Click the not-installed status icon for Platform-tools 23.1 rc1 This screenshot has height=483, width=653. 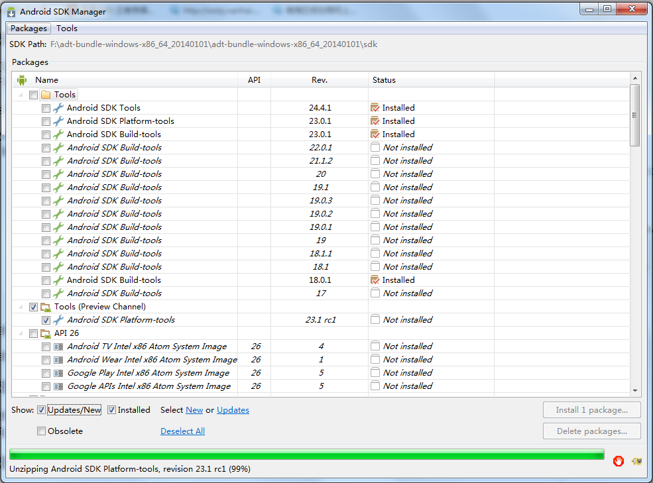pos(375,319)
